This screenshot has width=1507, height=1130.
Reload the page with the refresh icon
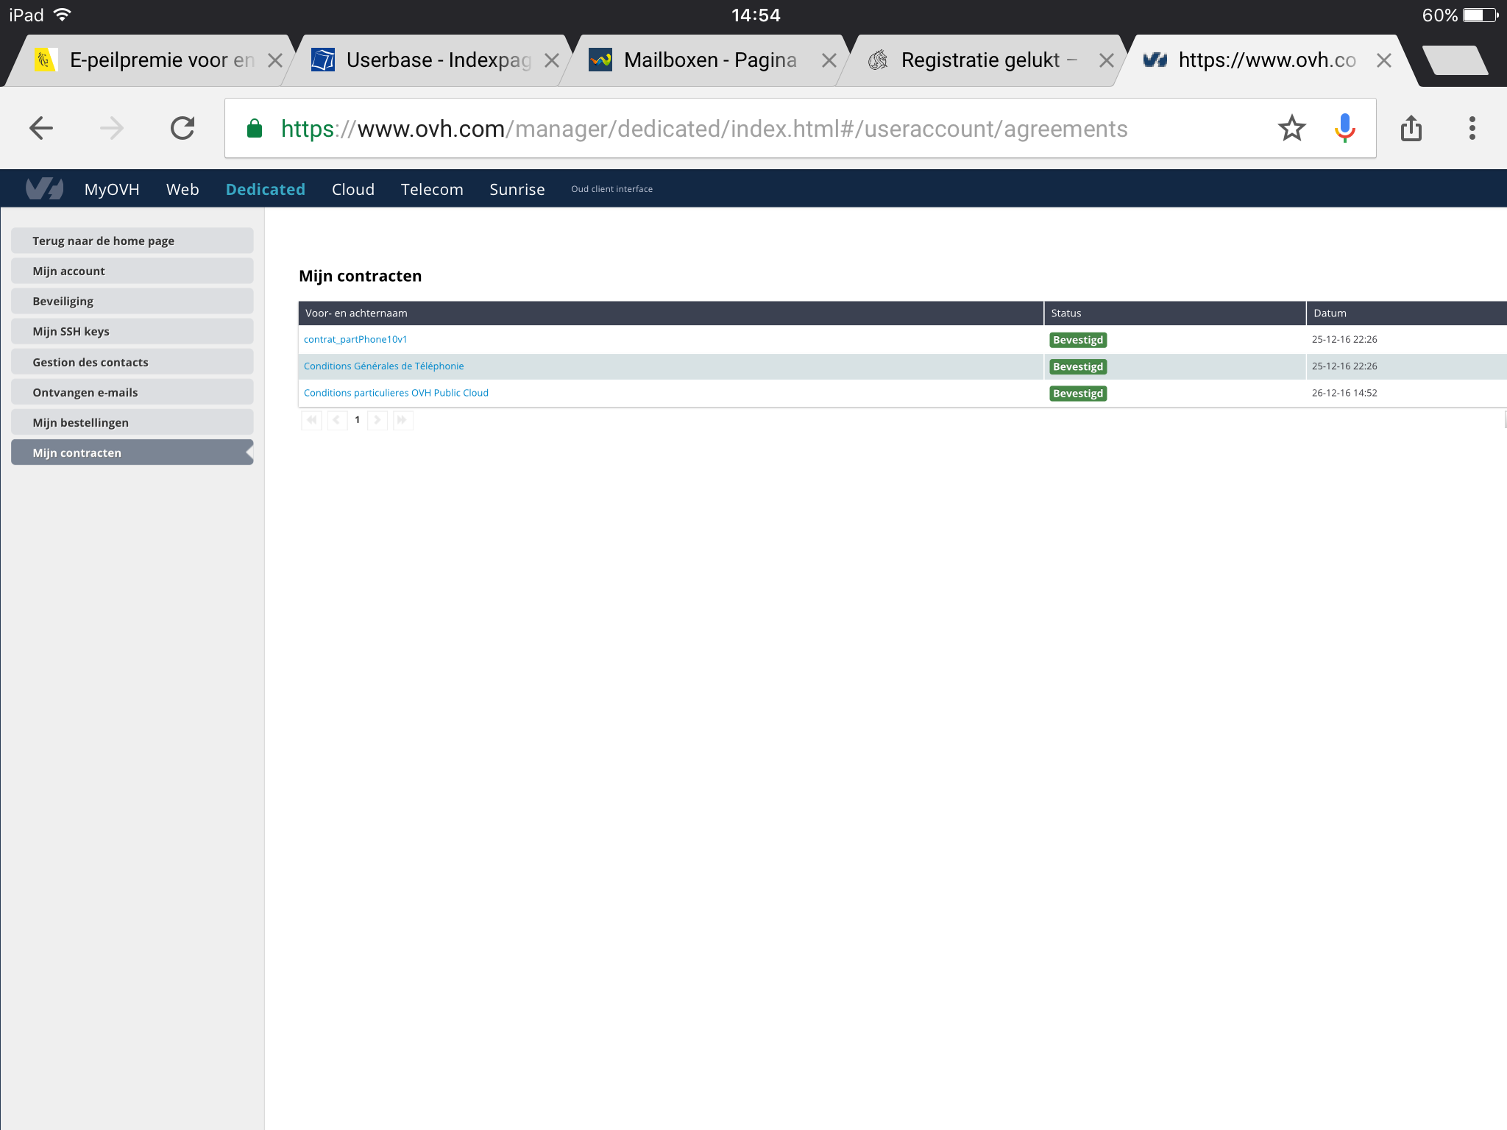(182, 129)
